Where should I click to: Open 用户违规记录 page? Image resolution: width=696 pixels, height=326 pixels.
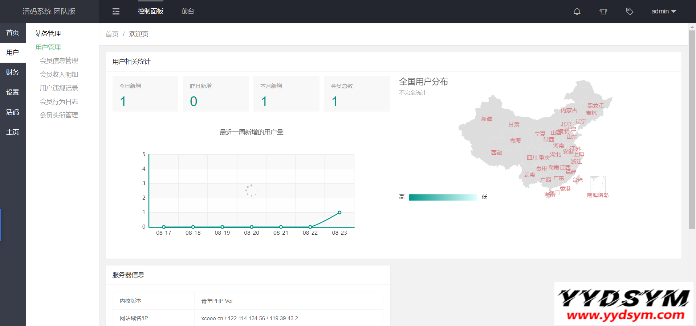pos(59,88)
